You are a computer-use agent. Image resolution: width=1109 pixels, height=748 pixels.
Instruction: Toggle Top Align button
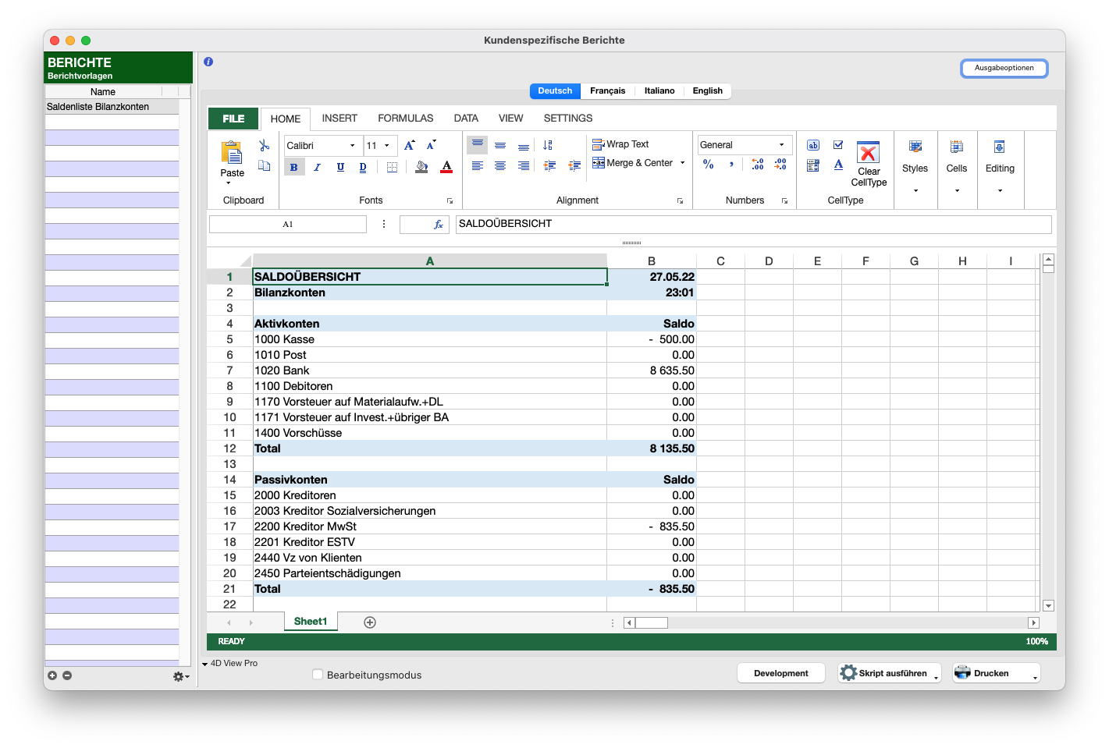tap(478, 144)
